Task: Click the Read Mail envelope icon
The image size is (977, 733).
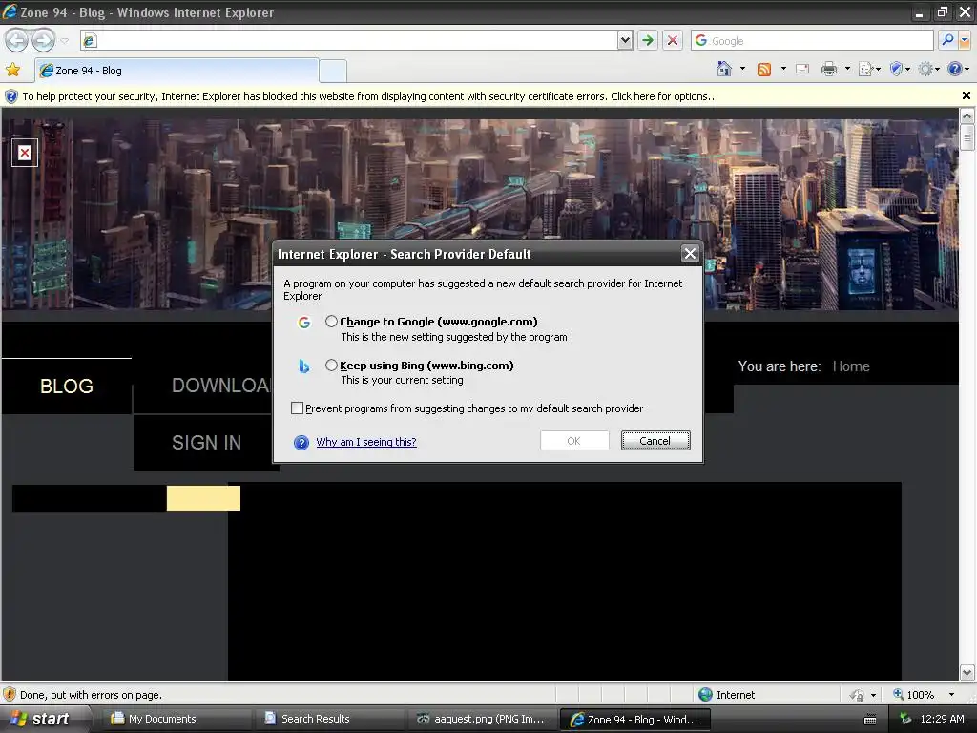Action: click(x=802, y=69)
